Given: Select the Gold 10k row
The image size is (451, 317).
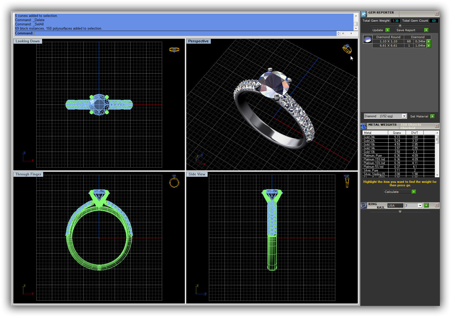Looking at the screenshot, I should (399, 152).
